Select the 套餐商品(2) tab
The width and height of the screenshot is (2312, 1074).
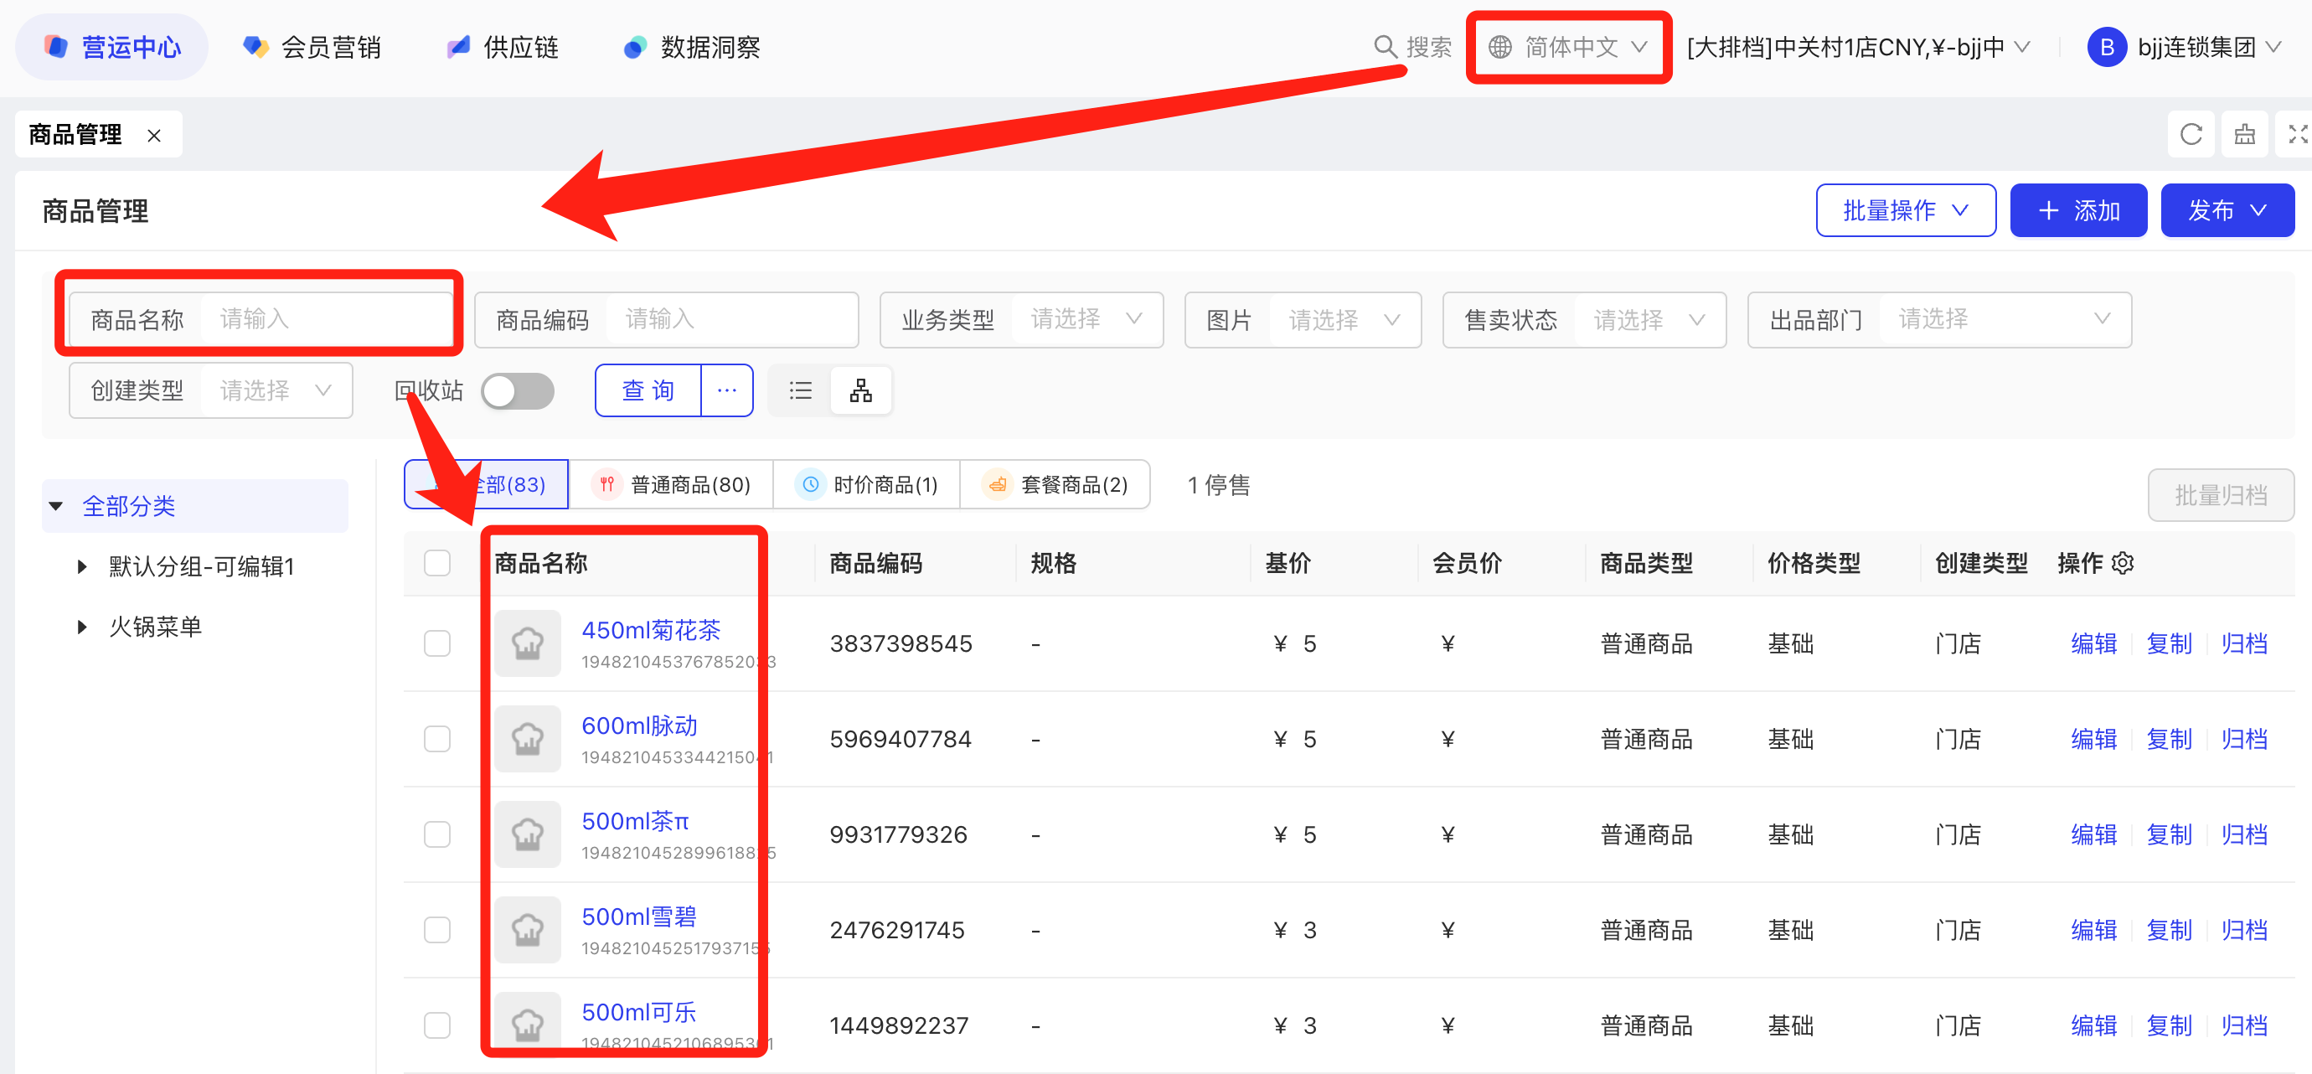click(1055, 484)
